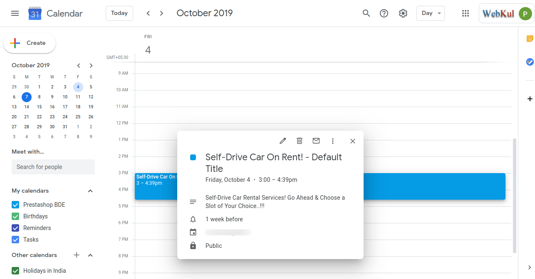Click the Create button
Screen dimensions: 535x279
coord(30,43)
